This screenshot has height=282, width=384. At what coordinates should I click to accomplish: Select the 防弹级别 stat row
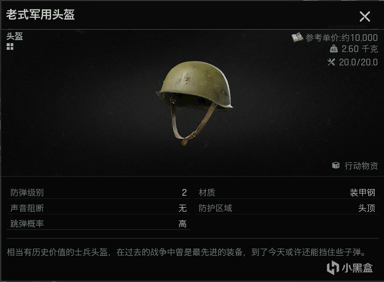click(99, 193)
